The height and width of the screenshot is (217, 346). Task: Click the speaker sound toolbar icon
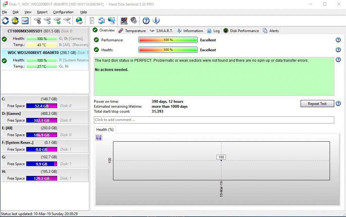(x=134, y=21)
